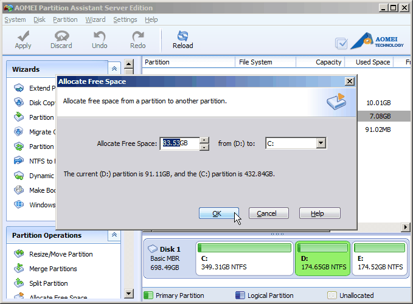413x304 pixels.
Task: Click the Used Space column header
Action: 369,62
